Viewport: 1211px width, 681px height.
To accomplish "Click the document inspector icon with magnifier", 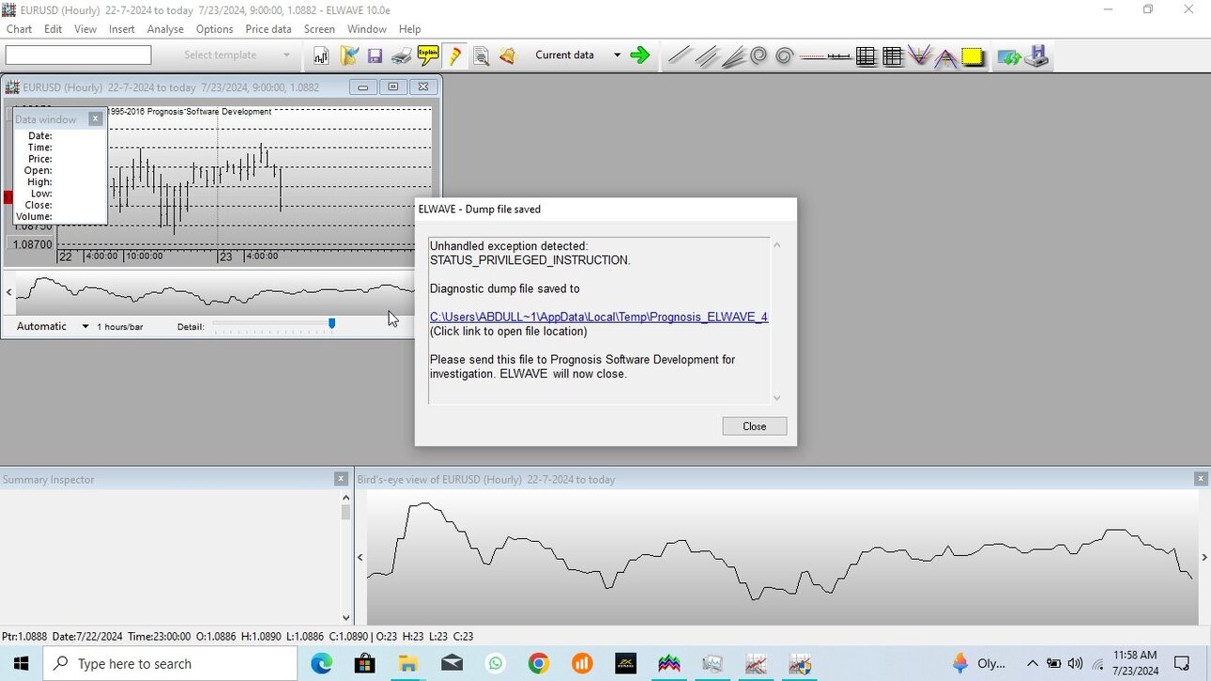I will coord(482,56).
